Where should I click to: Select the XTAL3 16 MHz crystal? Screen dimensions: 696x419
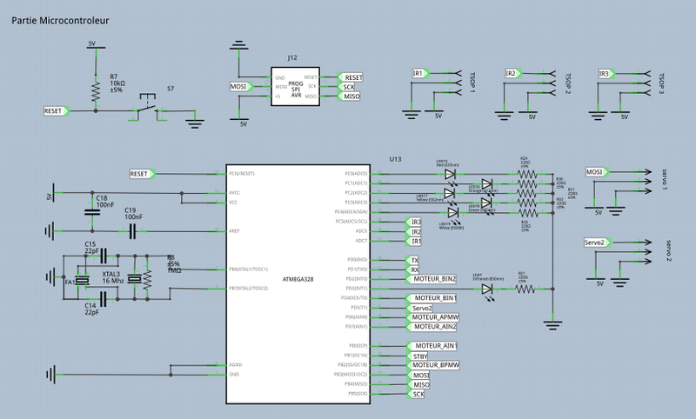(x=83, y=280)
